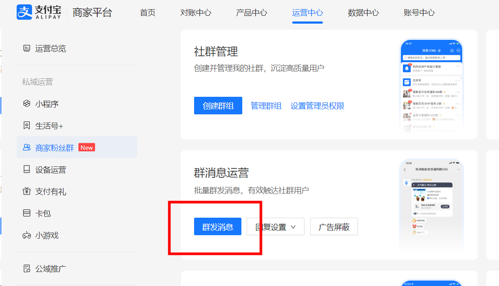
Task: Click the 设备运营 device icon
Action: 27,169
